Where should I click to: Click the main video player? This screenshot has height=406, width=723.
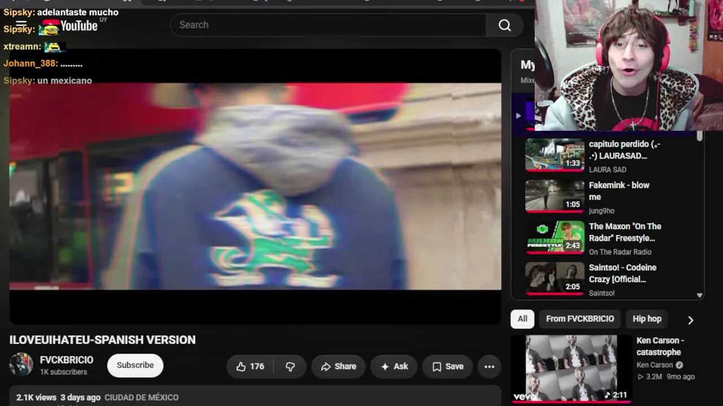255,186
